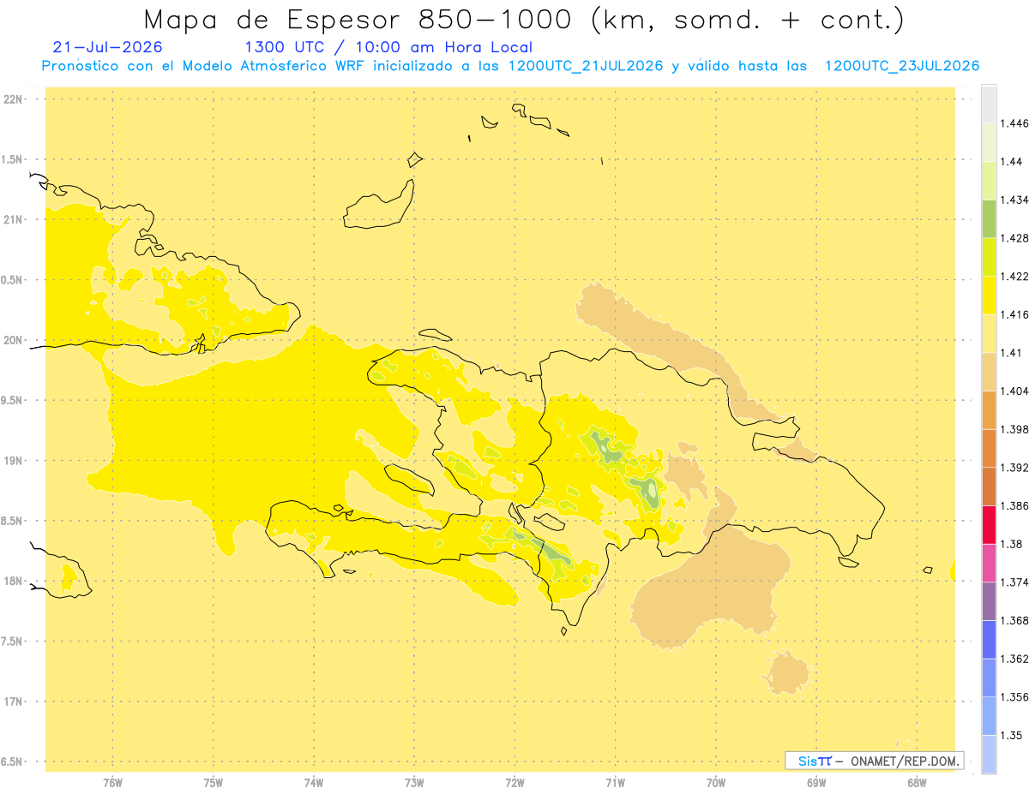Click the legend value "1.362"
Image resolution: width=1029 pixels, height=794 pixels.
(1014, 659)
